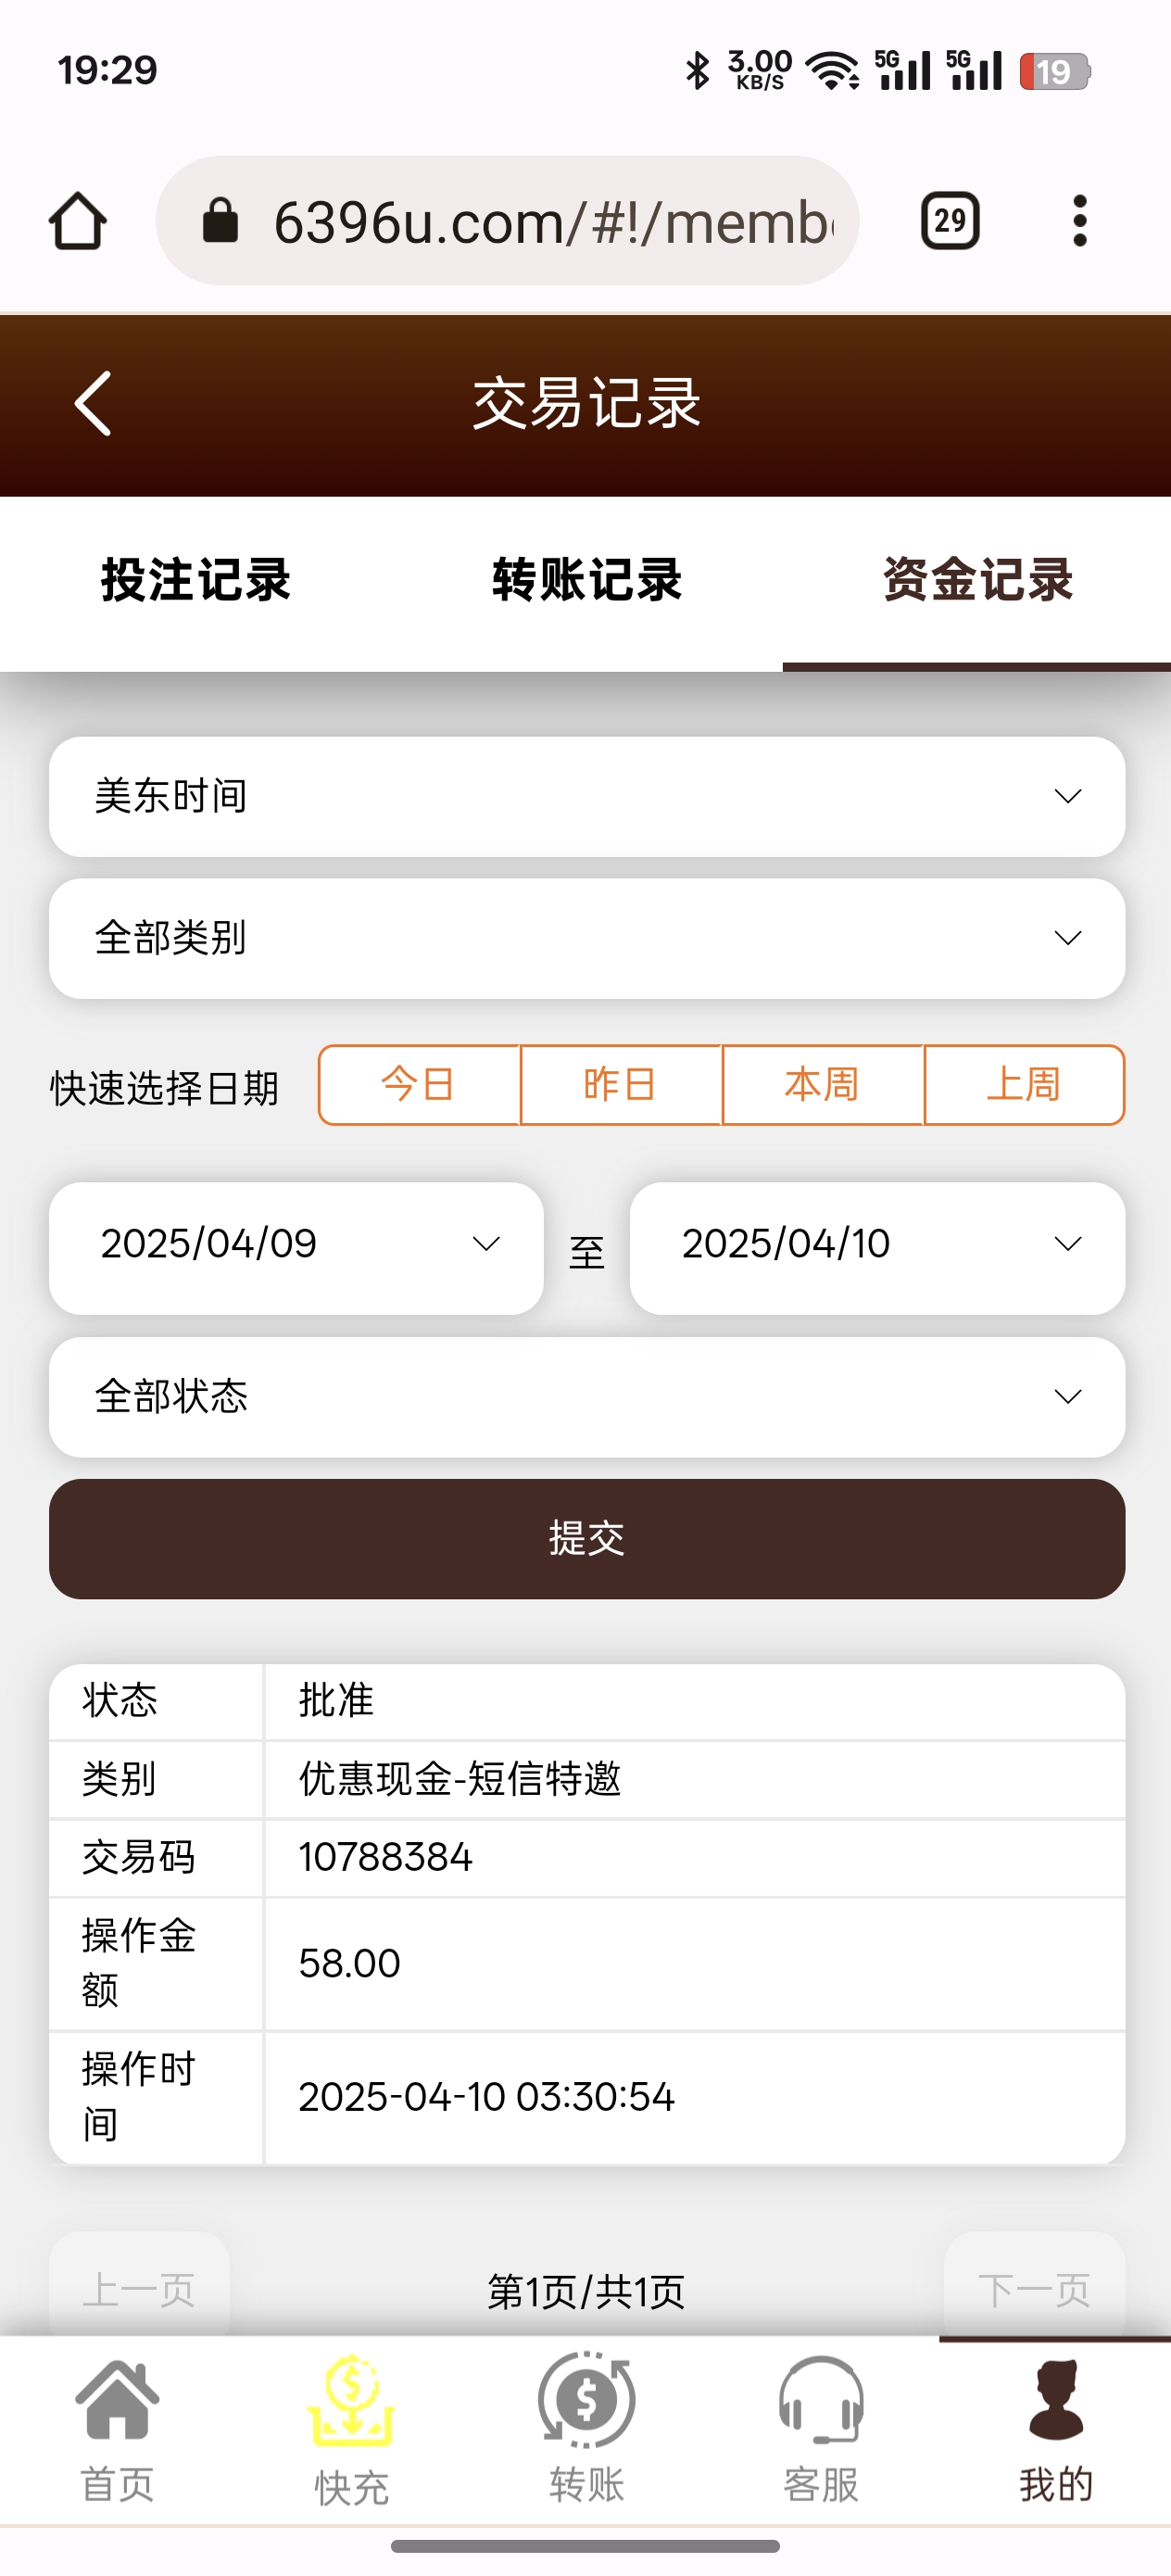
Task: Open the browser three-dot menu
Action: tap(1079, 221)
